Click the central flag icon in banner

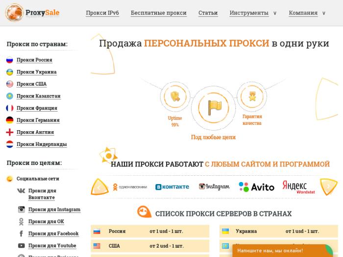pyautogui.click(x=214, y=108)
